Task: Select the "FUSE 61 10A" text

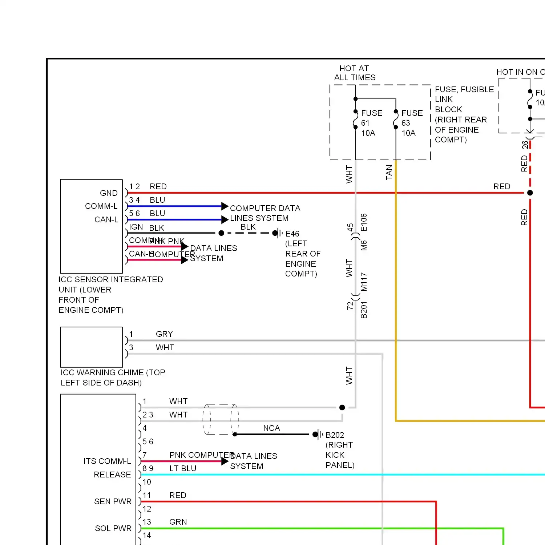Action: [371, 123]
